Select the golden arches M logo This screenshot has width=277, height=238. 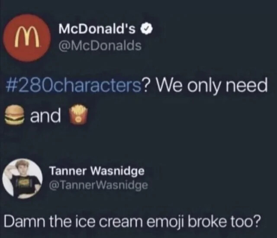27,37
